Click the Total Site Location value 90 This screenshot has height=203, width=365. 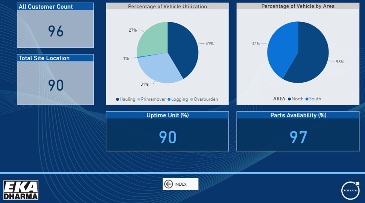point(56,85)
